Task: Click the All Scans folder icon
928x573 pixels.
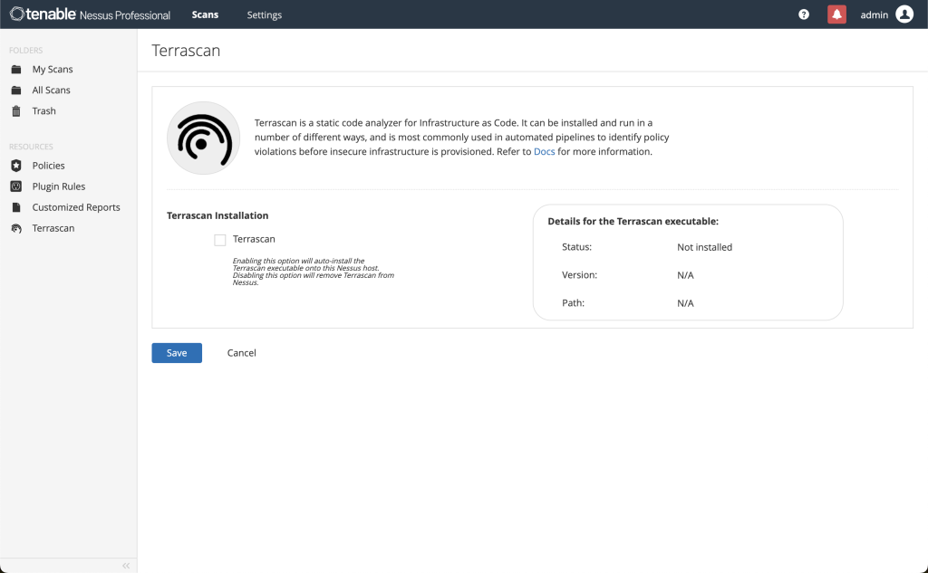Action: pyautogui.click(x=15, y=91)
